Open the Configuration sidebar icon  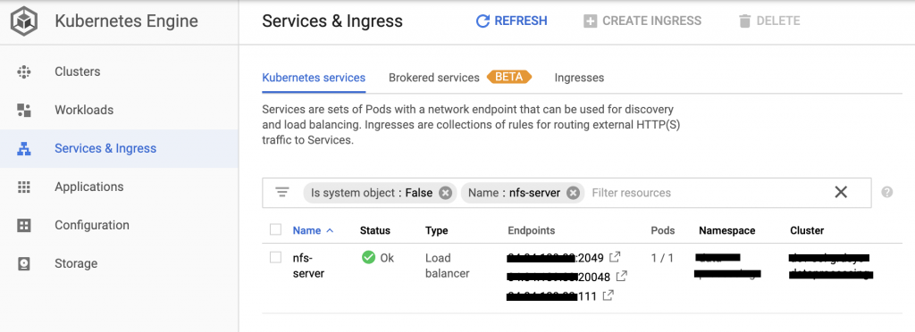click(24, 226)
